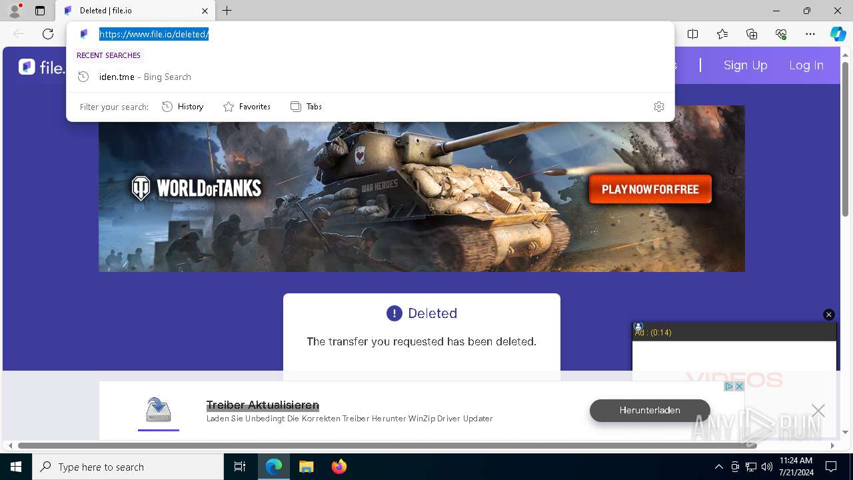
Task: Toggle split screen icon in toolbar
Action: click(692, 34)
